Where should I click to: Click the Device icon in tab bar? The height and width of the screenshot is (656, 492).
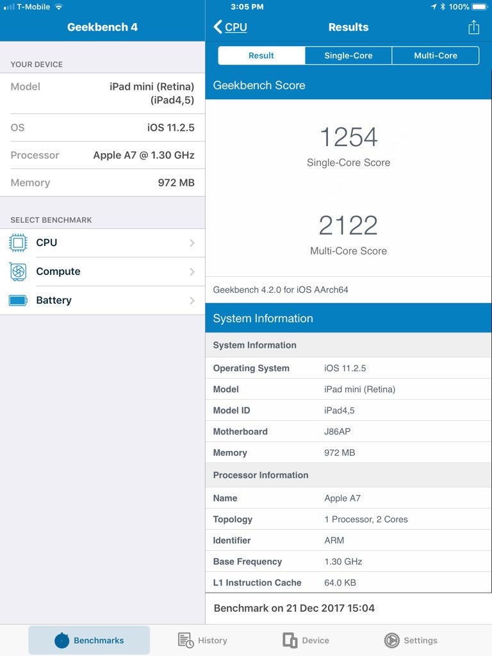pos(290,640)
